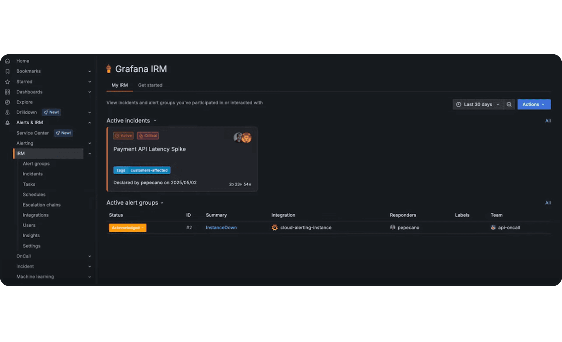The width and height of the screenshot is (562, 342).
Task: Click the zoom out time range icon
Action: (509, 105)
